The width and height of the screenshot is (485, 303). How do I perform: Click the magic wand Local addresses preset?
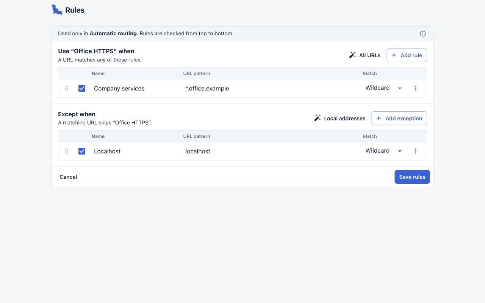pos(339,118)
